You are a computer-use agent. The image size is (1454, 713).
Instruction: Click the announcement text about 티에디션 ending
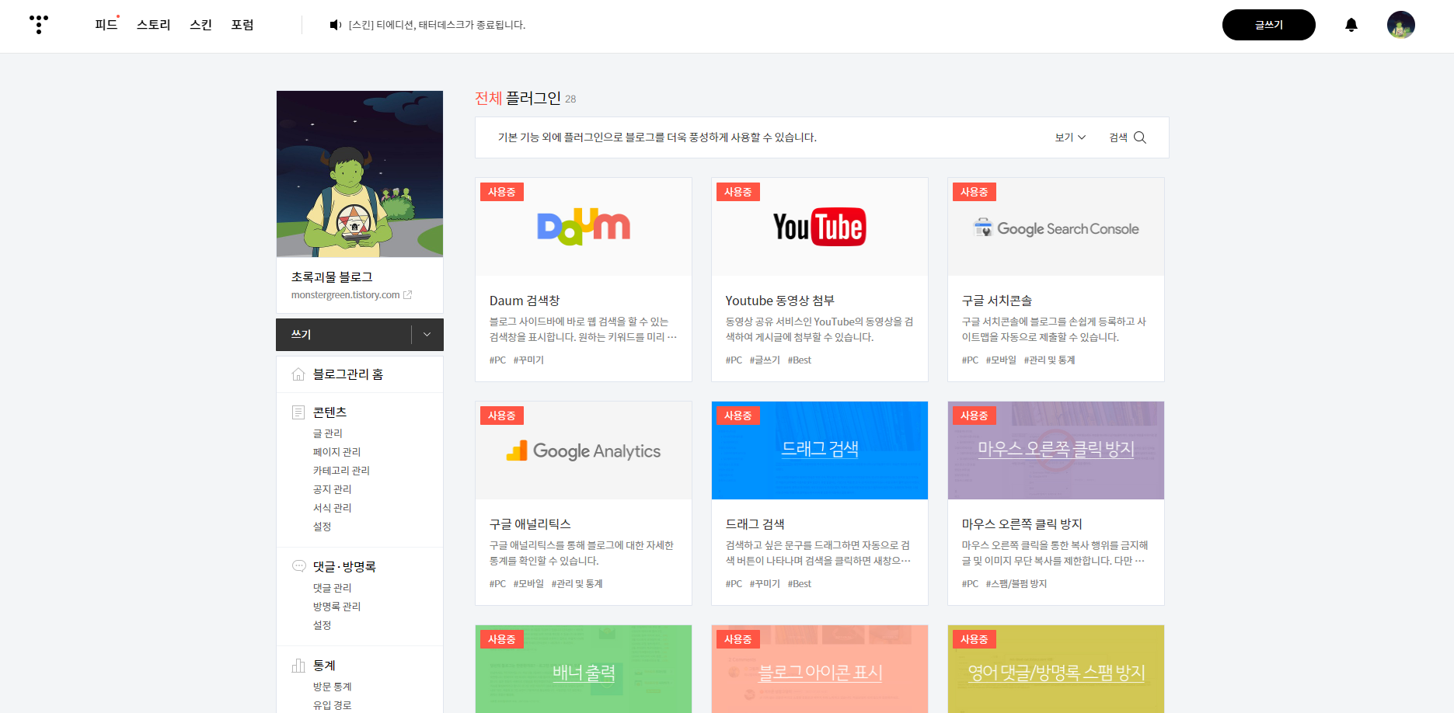(437, 25)
